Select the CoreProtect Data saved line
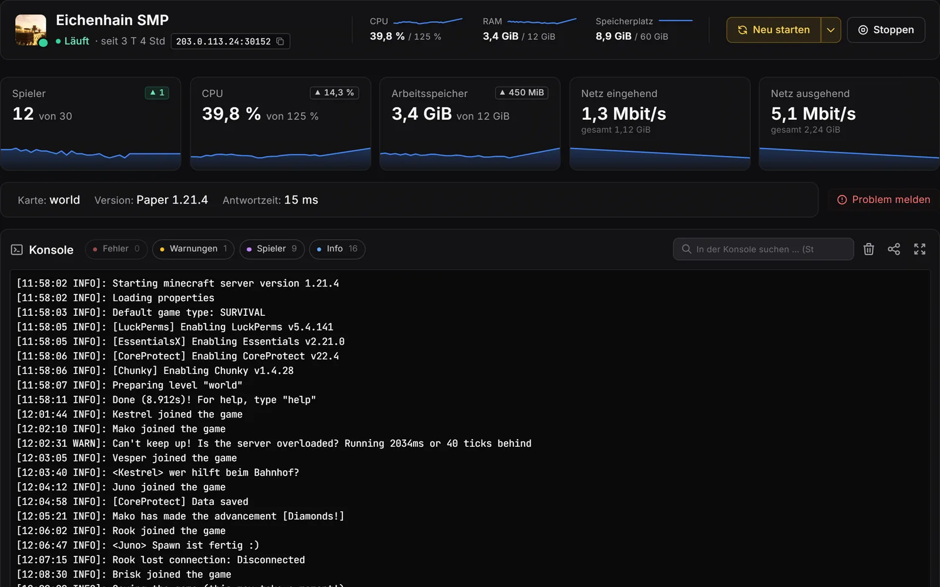The image size is (940, 587). [x=132, y=501]
